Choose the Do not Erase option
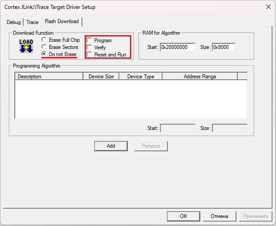Screen dimensions: 276x226 coord(44,54)
